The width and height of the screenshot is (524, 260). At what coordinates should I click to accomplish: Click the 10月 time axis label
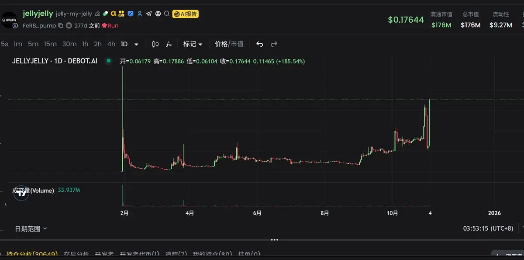pyautogui.click(x=392, y=213)
